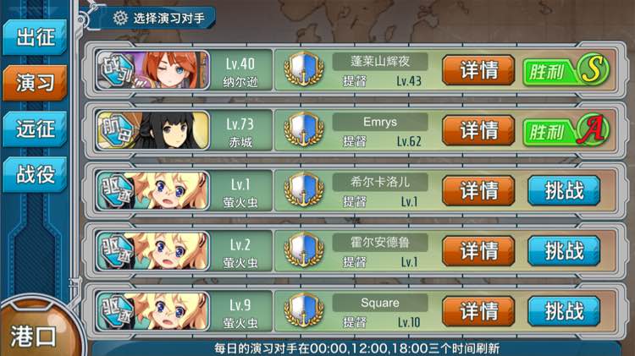The width and height of the screenshot is (635, 356).
Task: Challenge opponent Square with 挑战
Action: pos(564,311)
